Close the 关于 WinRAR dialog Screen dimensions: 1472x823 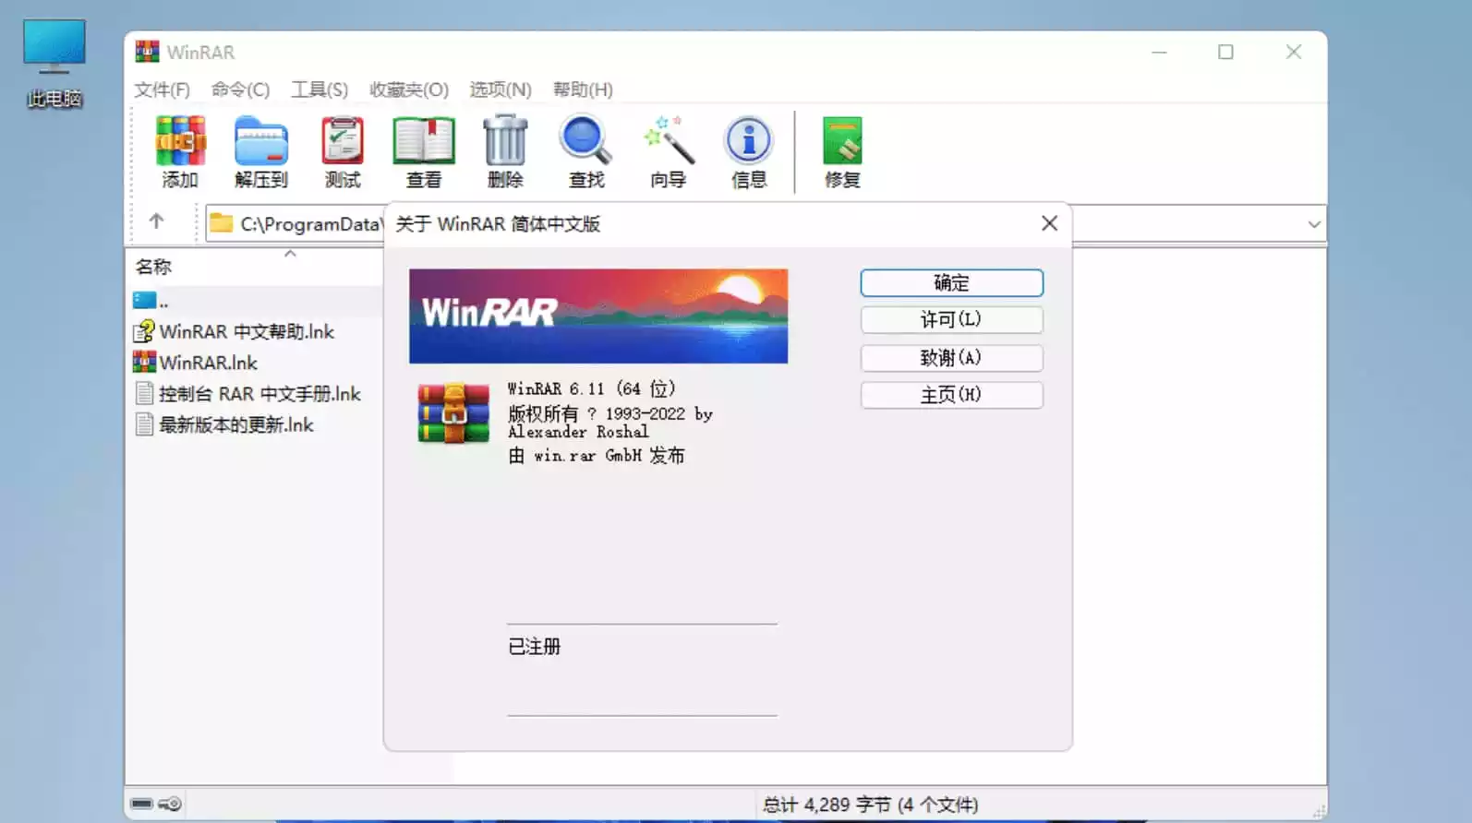tap(1049, 223)
